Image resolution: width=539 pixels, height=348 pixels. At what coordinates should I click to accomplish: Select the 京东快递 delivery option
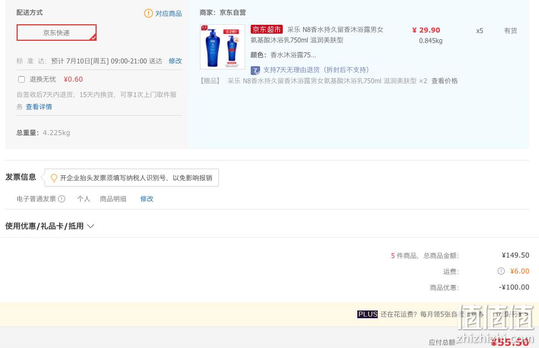click(x=56, y=33)
